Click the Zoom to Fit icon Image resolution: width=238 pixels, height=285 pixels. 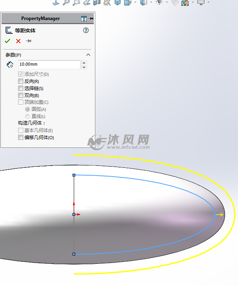pyautogui.click(x=66, y=2)
